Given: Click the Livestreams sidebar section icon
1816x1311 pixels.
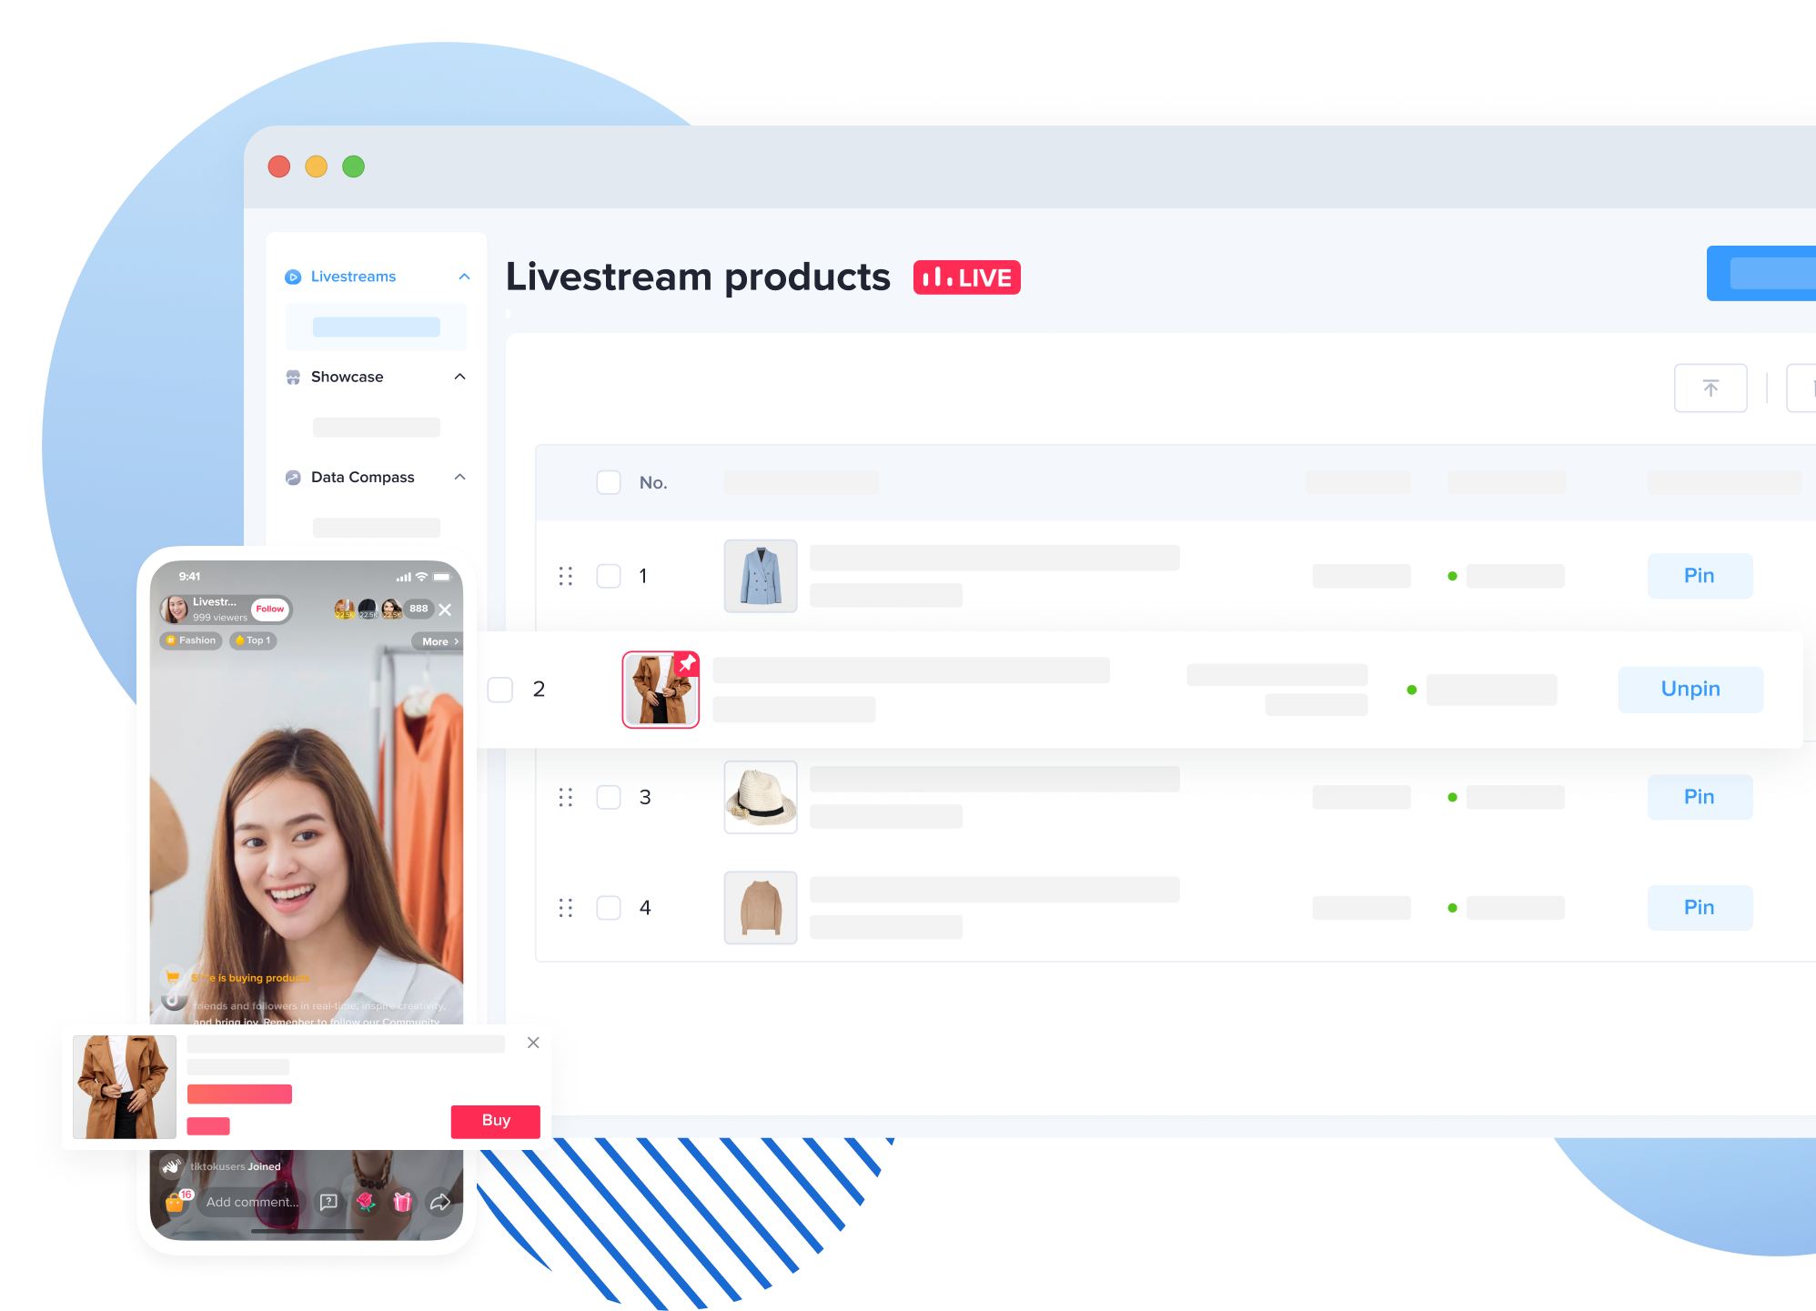Looking at the screenshot, I should (293, 275).
